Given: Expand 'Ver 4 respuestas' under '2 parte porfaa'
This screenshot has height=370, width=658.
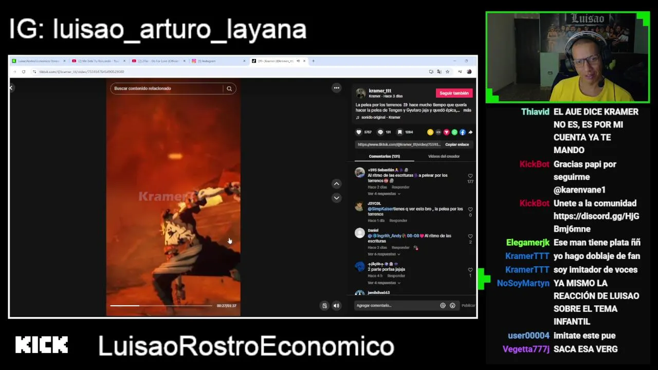Looking at the screenshot, I should pos(383,283).
